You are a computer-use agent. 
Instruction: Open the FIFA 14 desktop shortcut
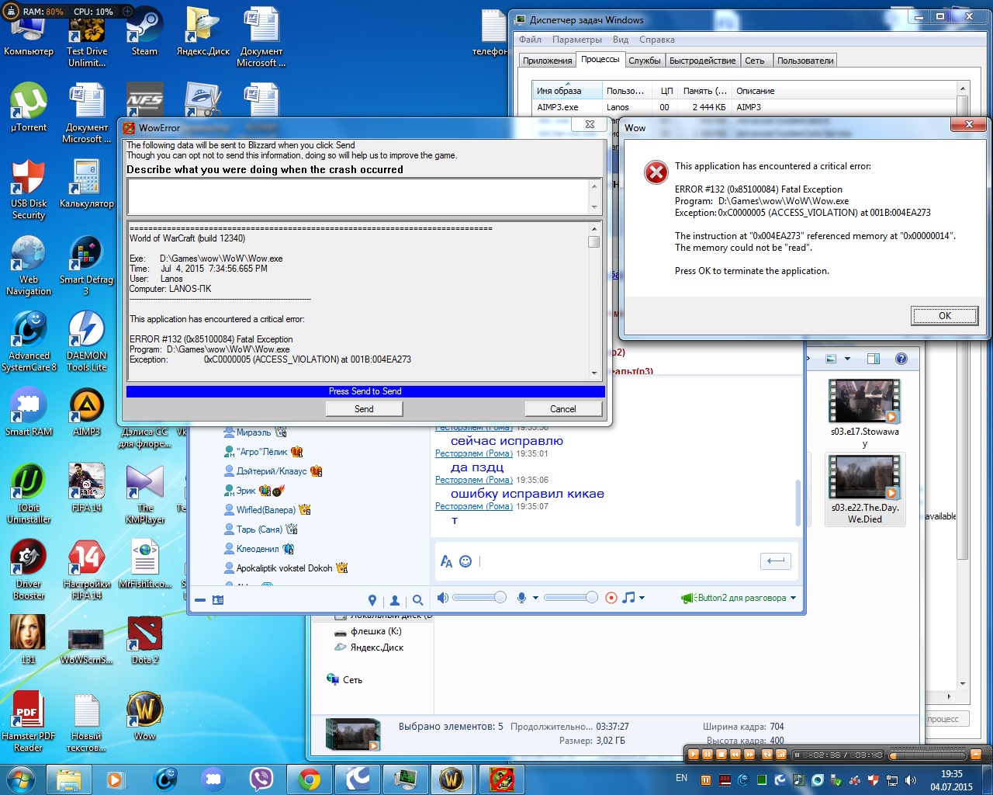pos(86,488)
